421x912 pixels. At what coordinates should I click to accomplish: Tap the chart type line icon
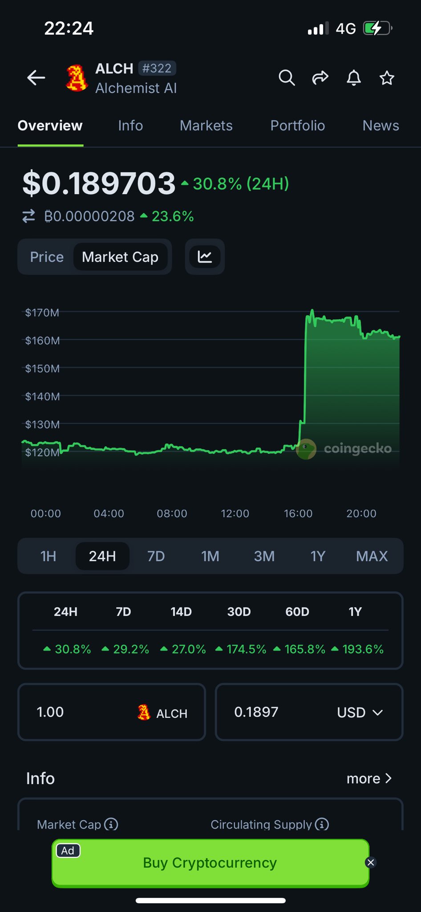click(205, 257)
